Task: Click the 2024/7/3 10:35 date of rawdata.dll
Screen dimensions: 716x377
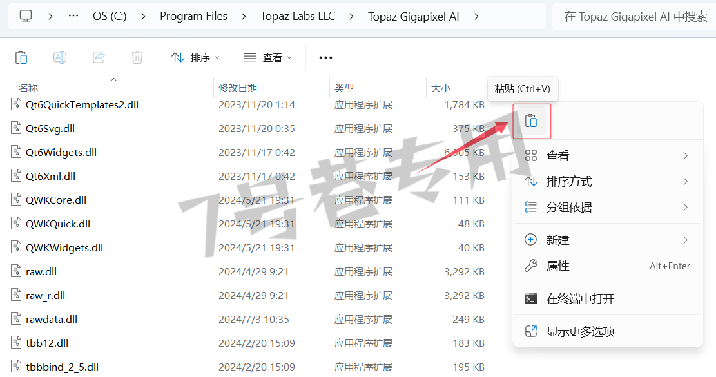Action: click(254, 319)
